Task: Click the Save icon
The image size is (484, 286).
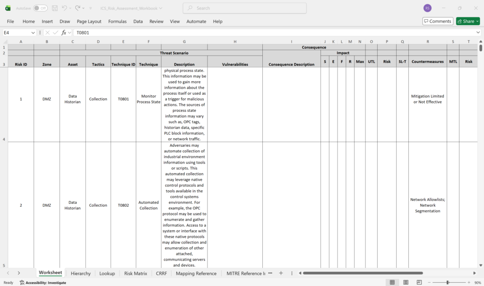Action: click(55, 8)
